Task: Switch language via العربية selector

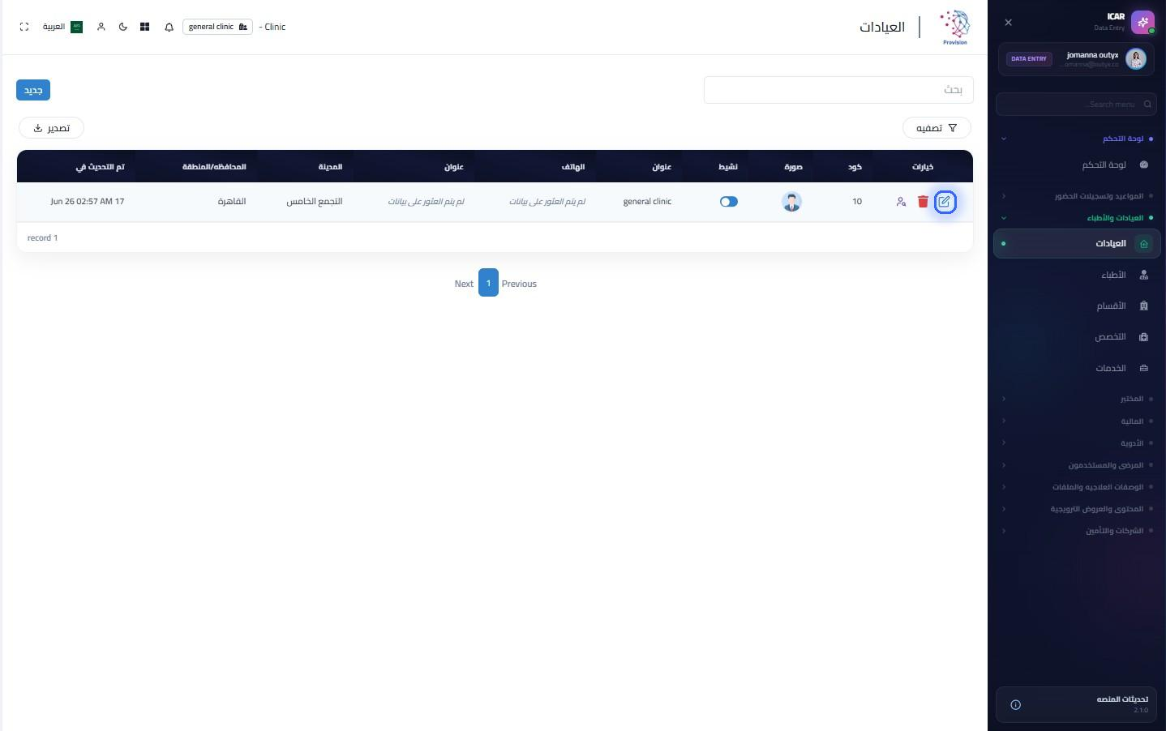Action: [x=63, y=27]
